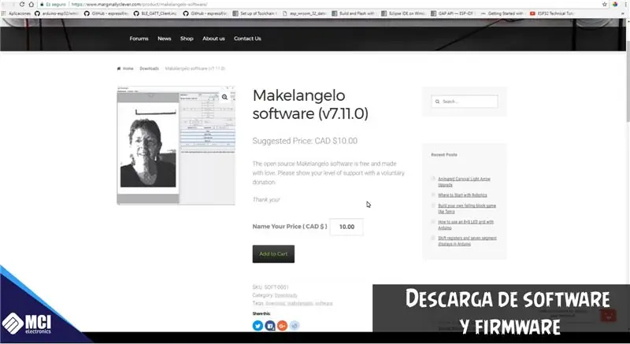Go to the browser home page icon
The height and width of the screenshot is (344, 630).
(x=31, y=4)
